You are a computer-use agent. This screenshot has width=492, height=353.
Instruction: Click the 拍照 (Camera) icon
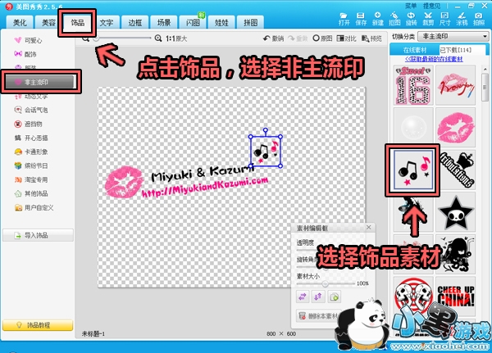coord(479,19)
